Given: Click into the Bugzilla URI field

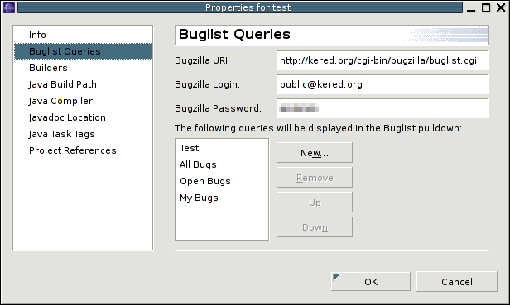Looking at the screenshot, I should 382,60.
